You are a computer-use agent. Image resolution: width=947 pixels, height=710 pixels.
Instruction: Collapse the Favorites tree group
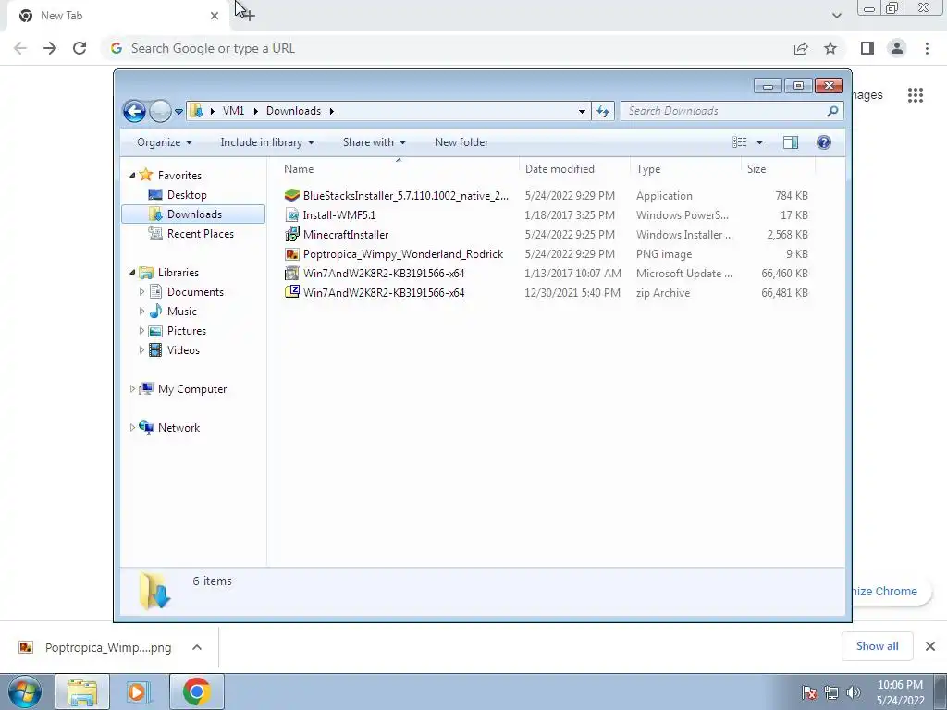click(132, 175)
